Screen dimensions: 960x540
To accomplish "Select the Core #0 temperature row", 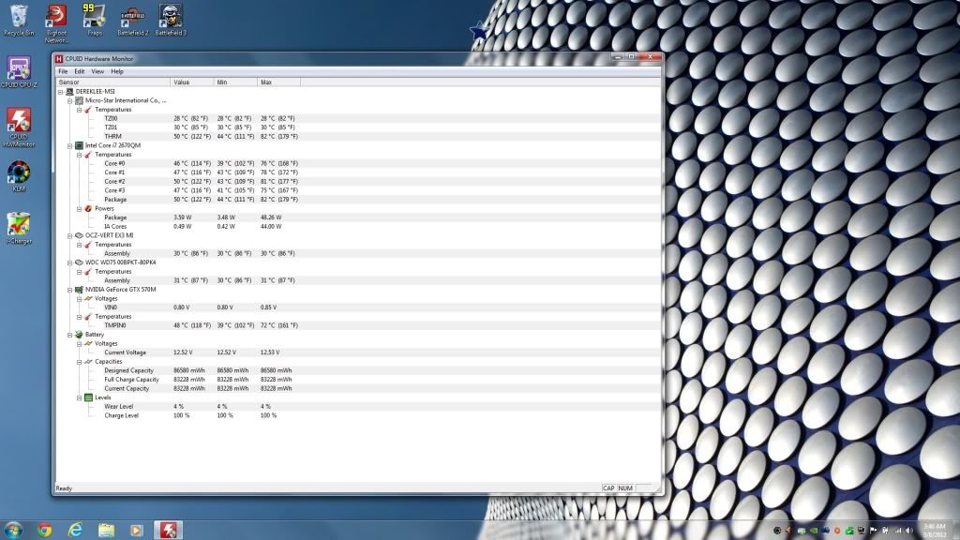I will tap(358, 163).
